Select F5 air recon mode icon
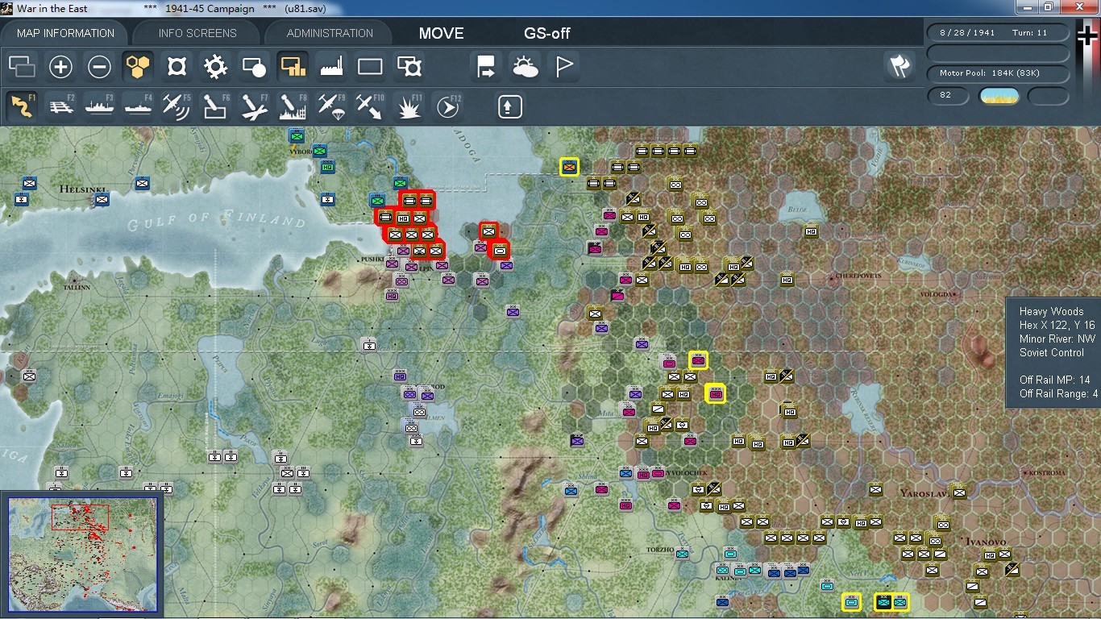 tap(177, 106)
